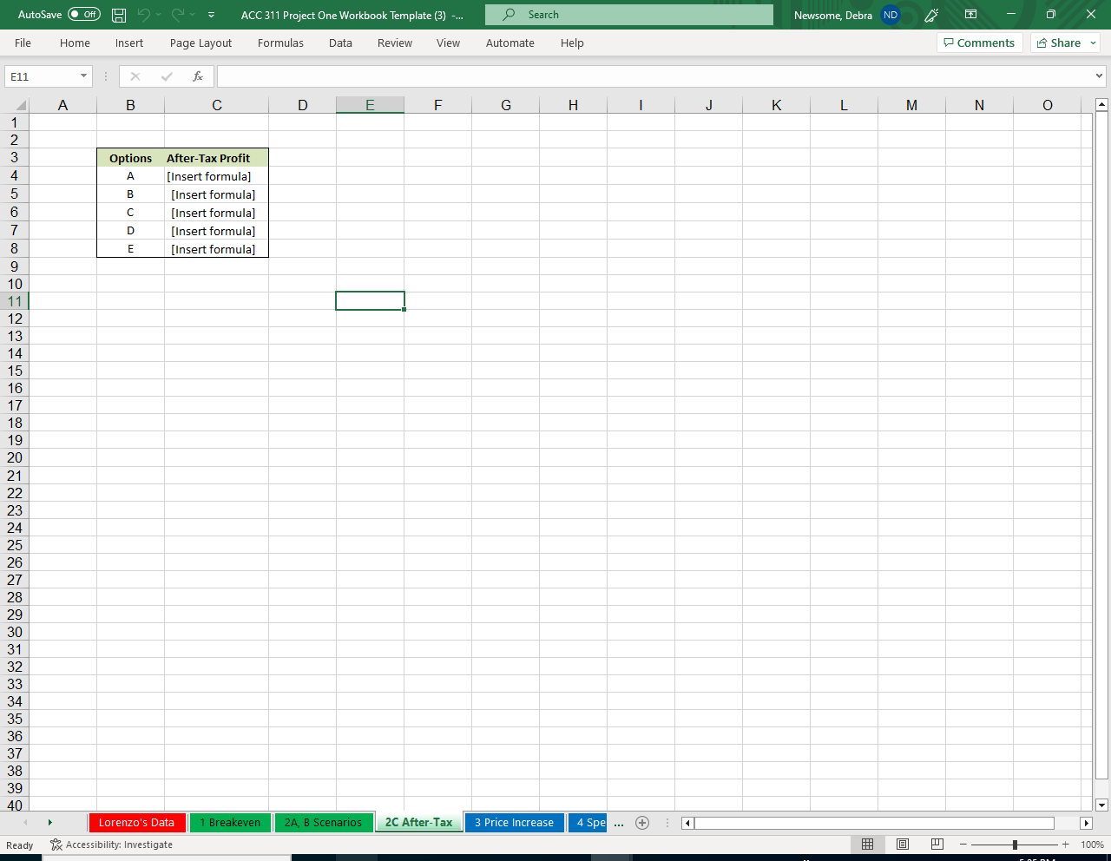Open the Name Box dropdown arrow
The height and width of the screenshot is (861, 1111).
(x=84, y=76)
